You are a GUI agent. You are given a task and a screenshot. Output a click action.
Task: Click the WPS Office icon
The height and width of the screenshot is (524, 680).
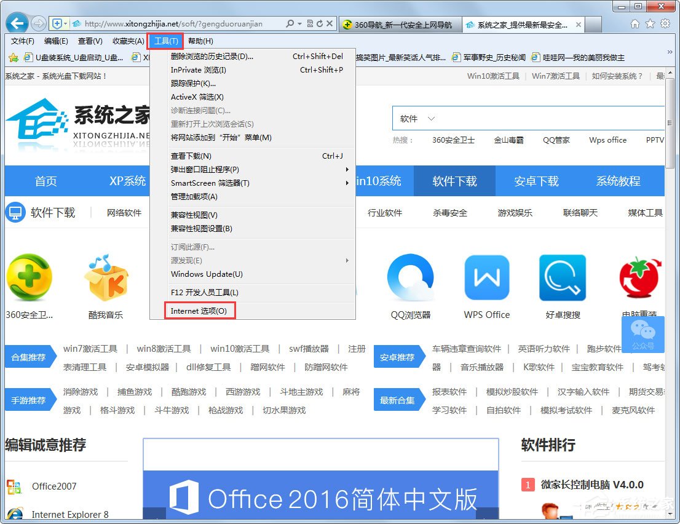pyautogui.click(x=486, y=277)
